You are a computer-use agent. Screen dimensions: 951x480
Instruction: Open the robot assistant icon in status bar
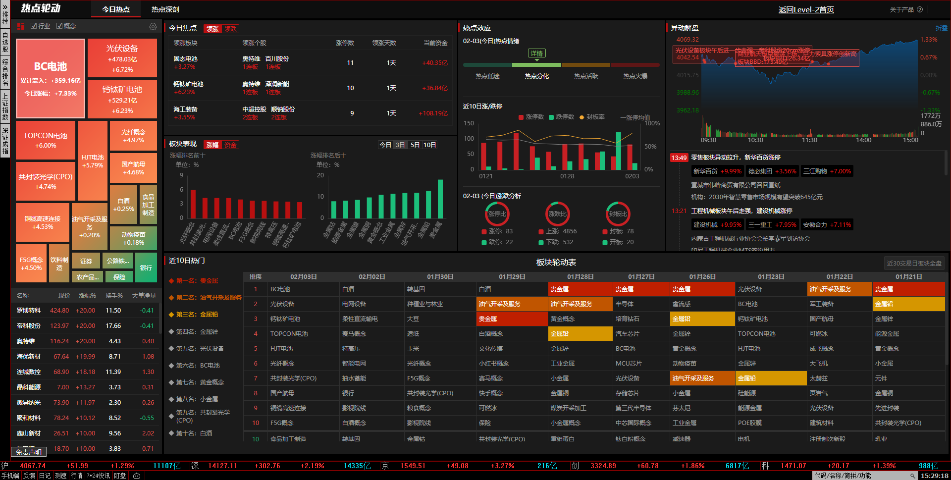137,476
